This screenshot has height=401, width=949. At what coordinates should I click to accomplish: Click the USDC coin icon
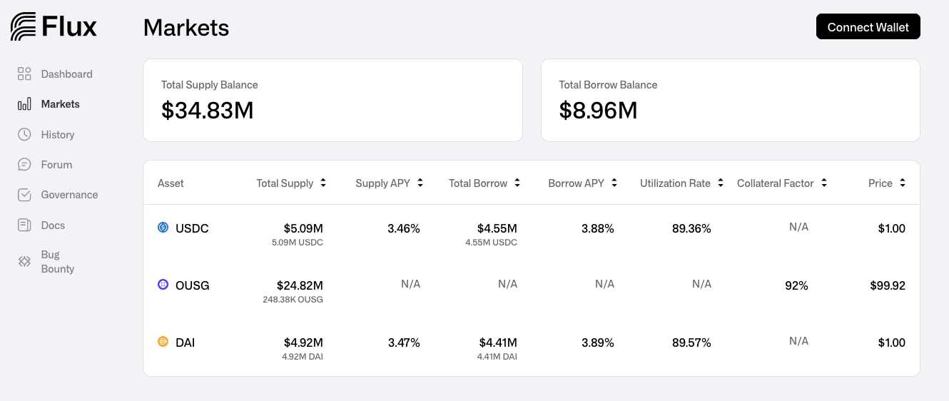(x=163, y=228)
